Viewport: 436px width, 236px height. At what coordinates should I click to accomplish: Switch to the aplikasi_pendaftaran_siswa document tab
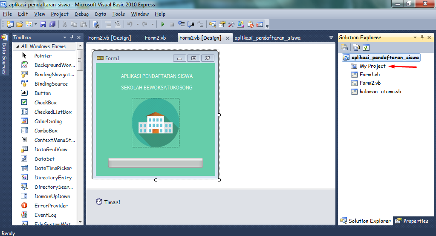268,38
